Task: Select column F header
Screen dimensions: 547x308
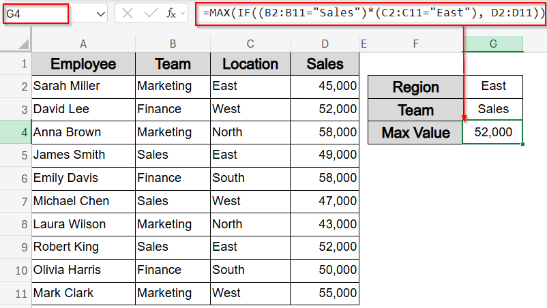Action: coord(415,44)
